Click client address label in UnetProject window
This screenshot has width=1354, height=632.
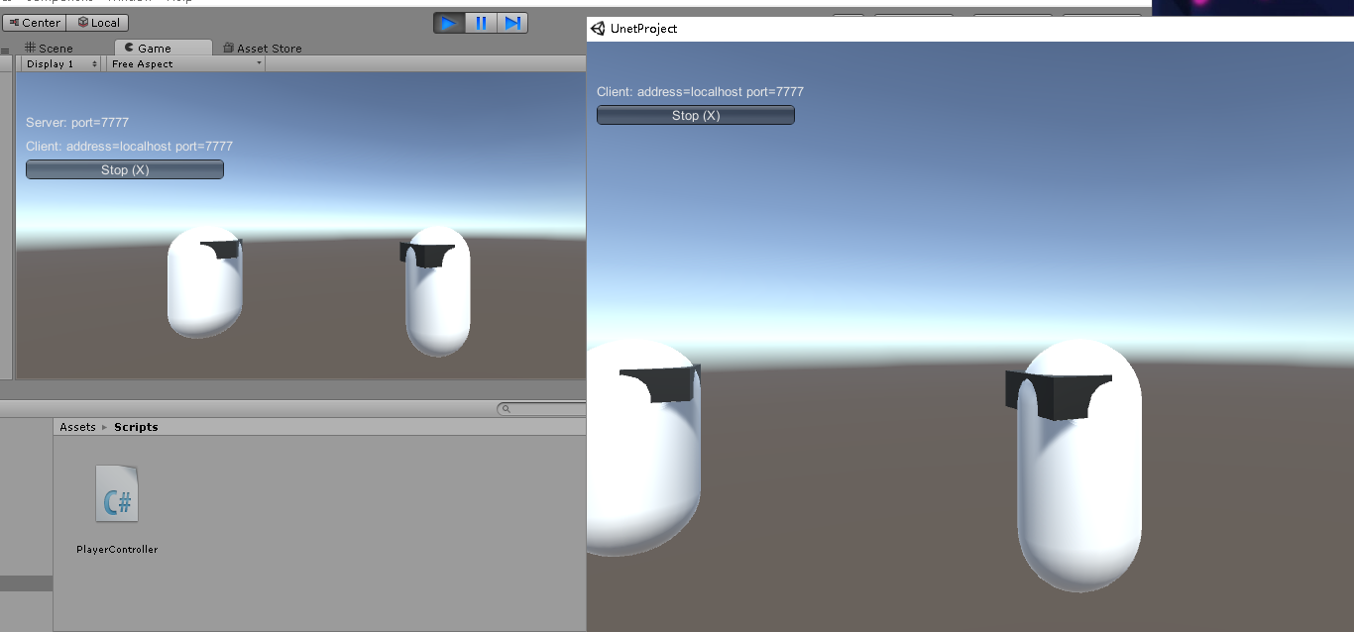pyautogui.click(x=700, y=91)
